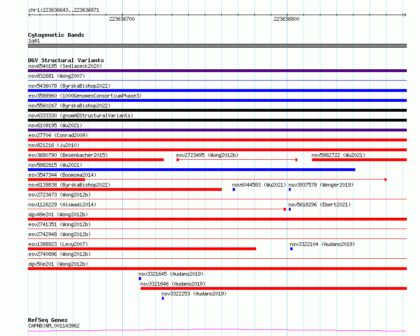Click nsv3321645 (Audano2019) label
Screen dimensions: 420x336
tap(171, 274)
